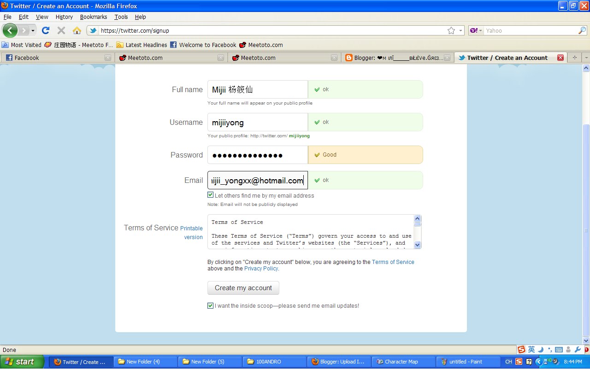The height and width of the screenshot is (369, 590).
Task: Switch to New Folder (5) taskbar window
Action: [210, 362]
